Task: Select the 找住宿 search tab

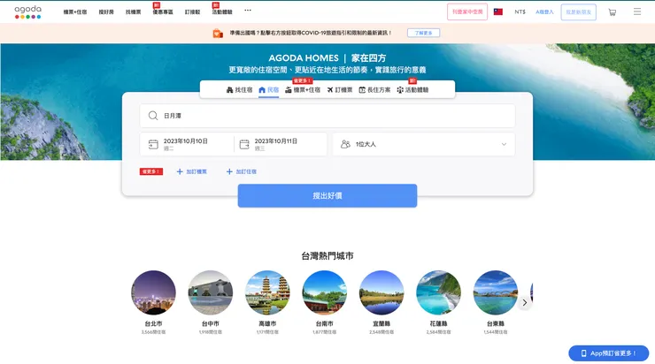Action: (x=239, y=89)
